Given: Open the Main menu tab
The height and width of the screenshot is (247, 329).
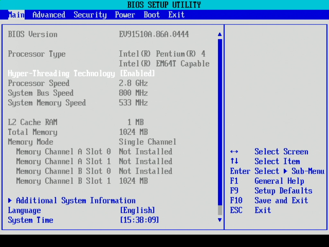Looking at the screenshot, I should (16, 15).
